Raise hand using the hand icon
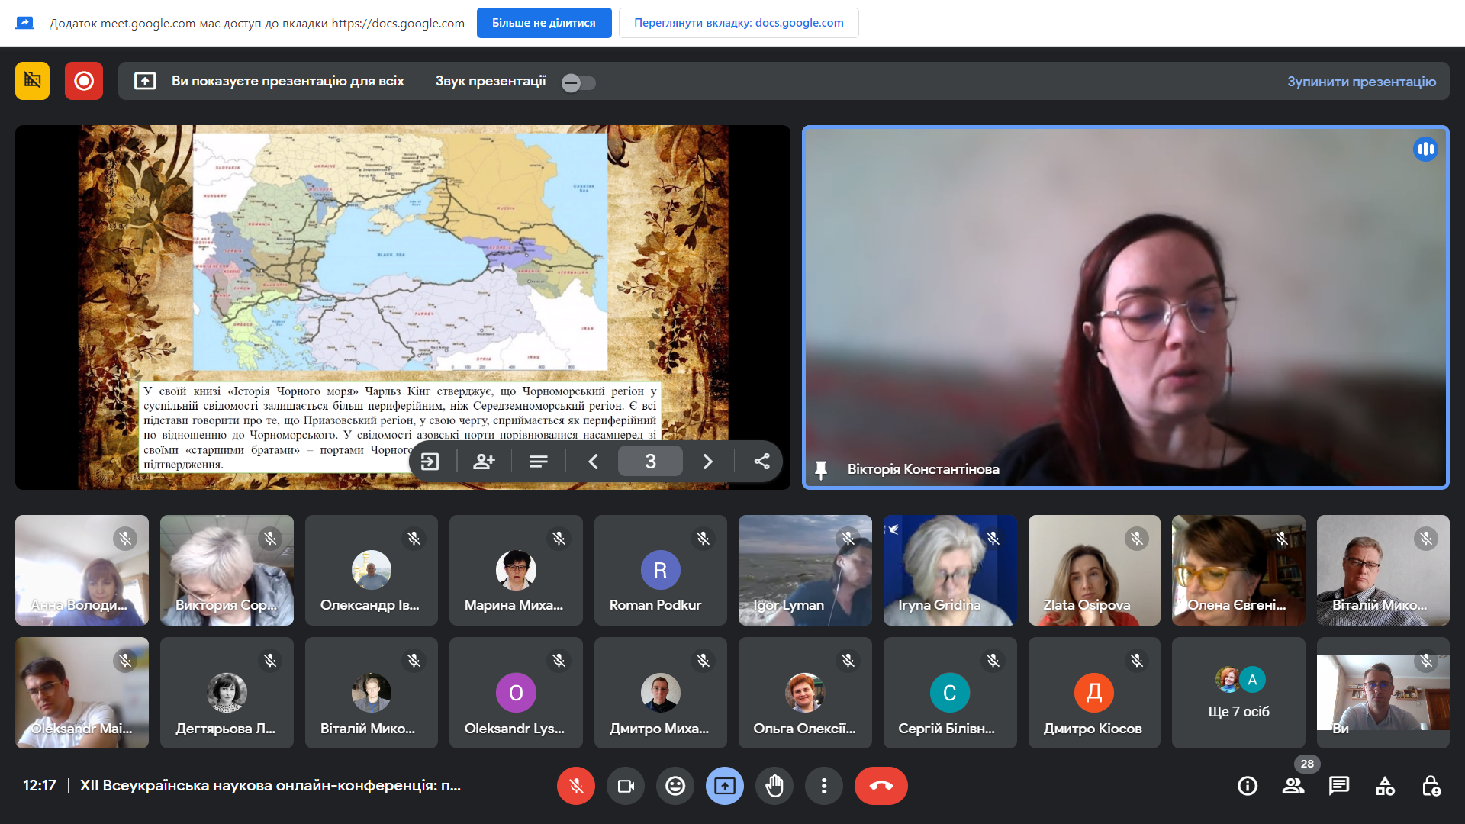 tap(774, 786)
